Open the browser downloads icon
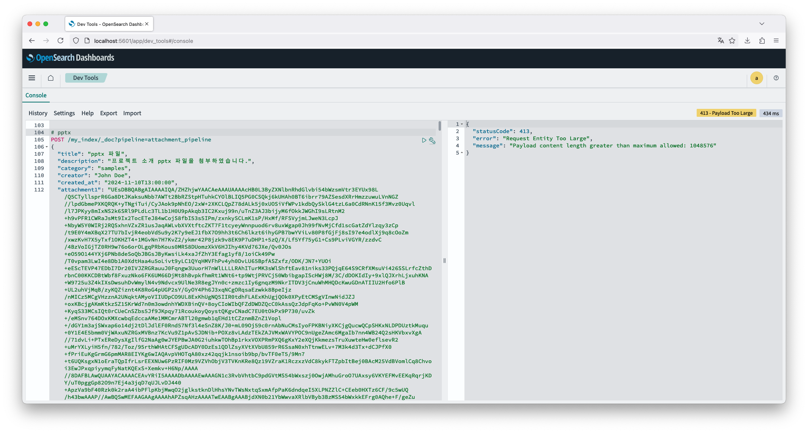The image size is (808, 433). (x=747, y=41)
